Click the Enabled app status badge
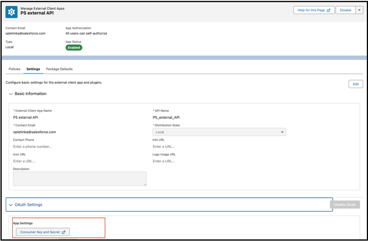 click(74, 47)
